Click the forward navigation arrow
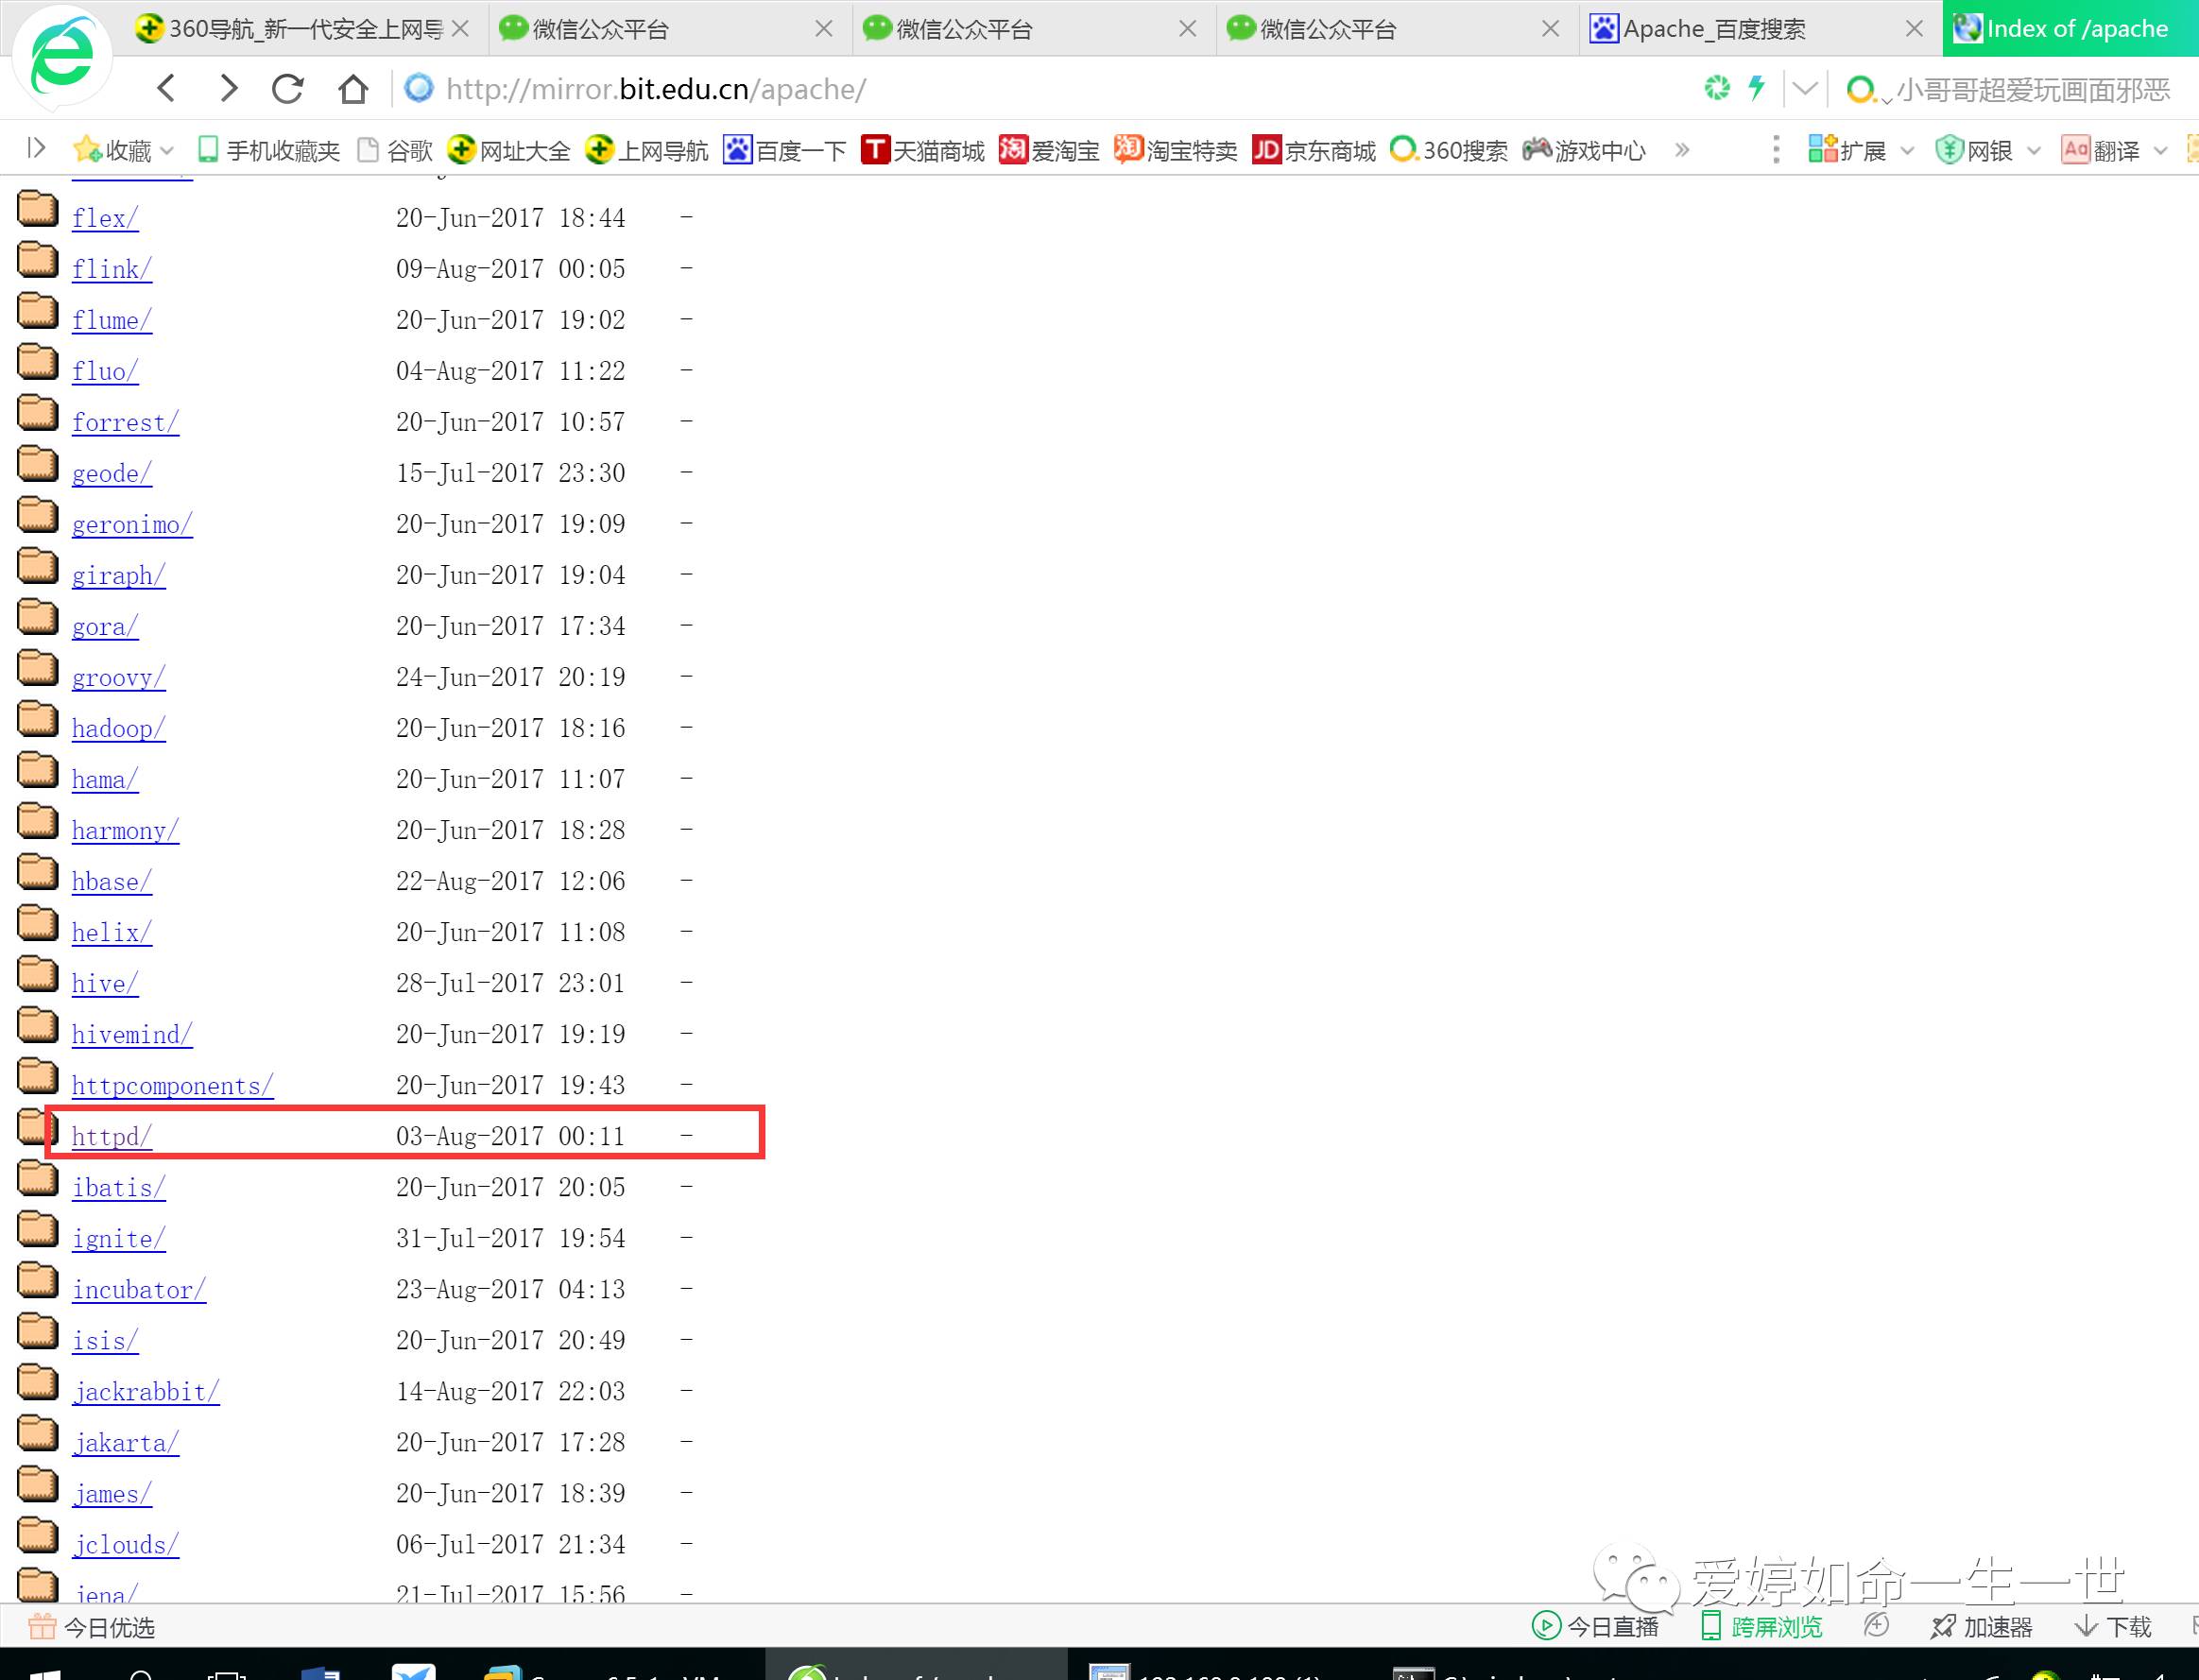 pyautogui.click(x=228, y=89)
